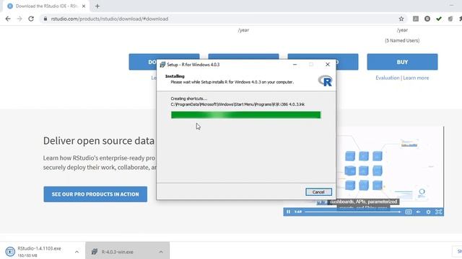
Task: Bookmark this page with star icon
Action: [x=401, y=19]
